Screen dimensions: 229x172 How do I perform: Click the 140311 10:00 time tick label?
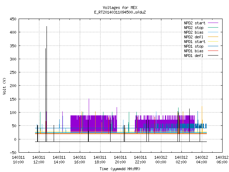pos(18,160)
